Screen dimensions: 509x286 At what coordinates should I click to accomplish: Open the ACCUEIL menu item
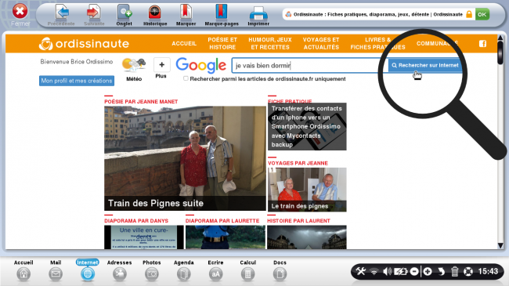tap(184, 44)
